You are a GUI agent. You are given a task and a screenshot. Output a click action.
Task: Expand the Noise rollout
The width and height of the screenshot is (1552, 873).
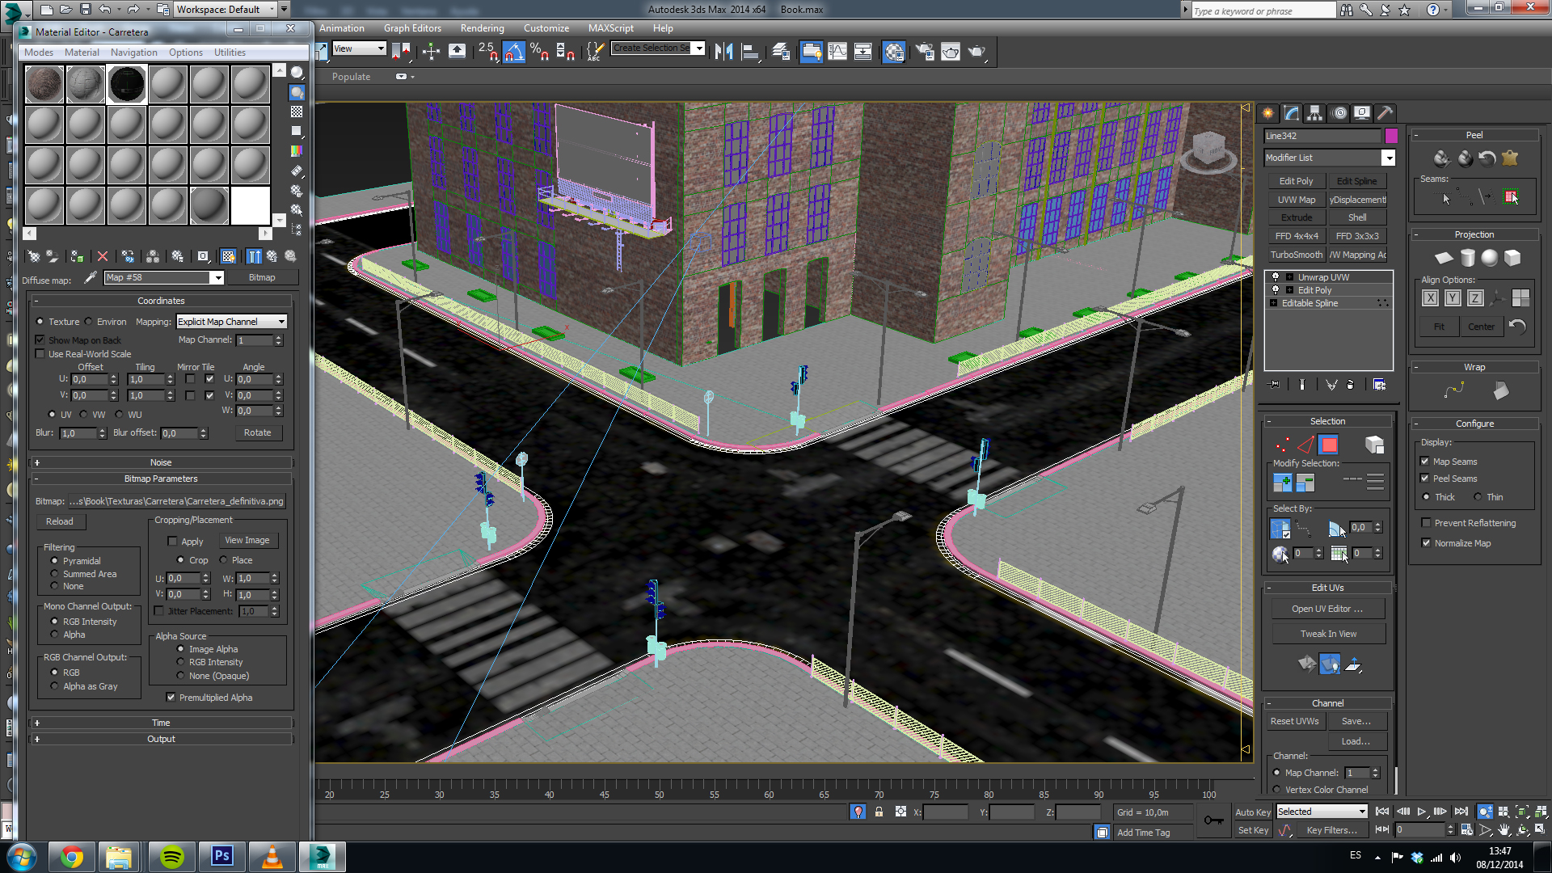[161, 462]
